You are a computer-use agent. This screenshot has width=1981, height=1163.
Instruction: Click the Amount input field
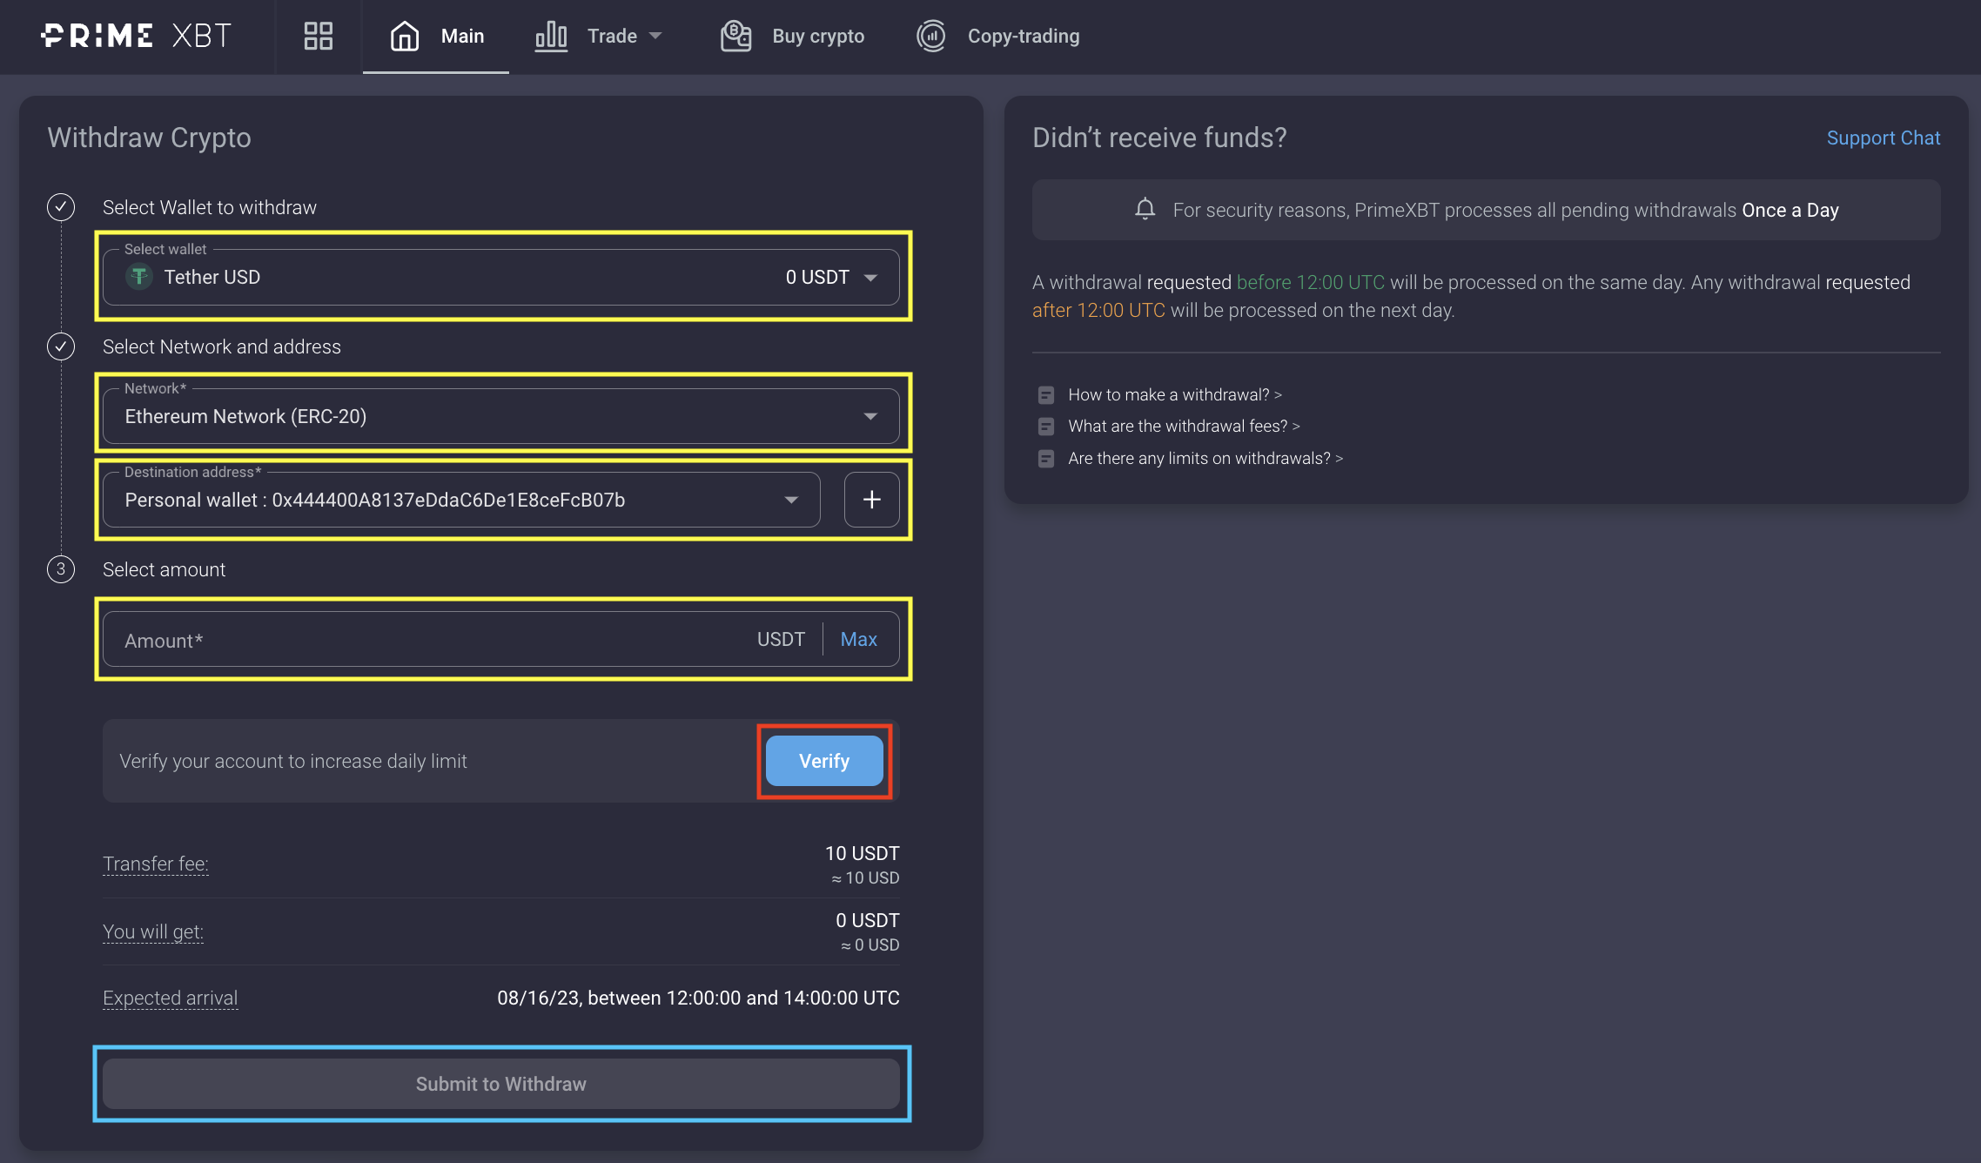[x=426, y=640]
